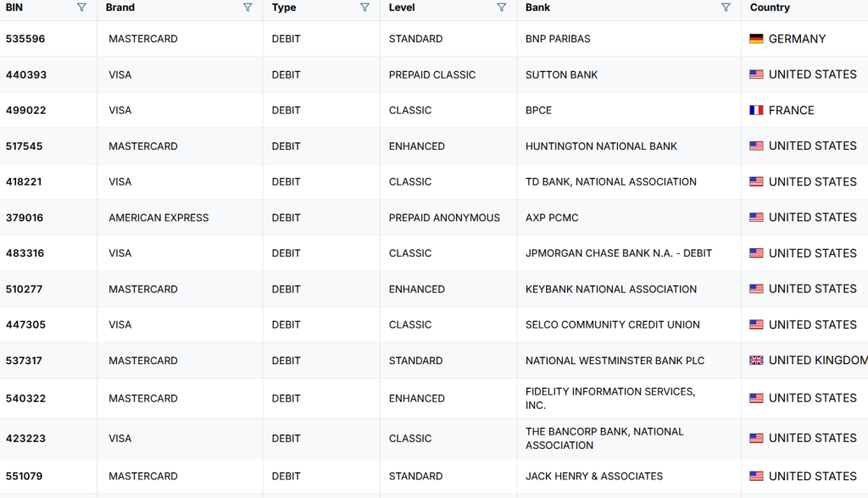Click the BPCE bank cell

[538, 110]
